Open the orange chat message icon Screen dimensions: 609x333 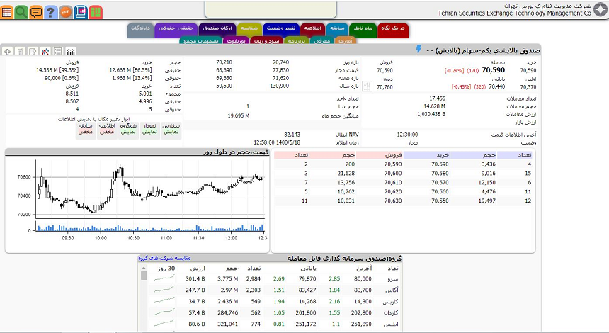point(36,12)
